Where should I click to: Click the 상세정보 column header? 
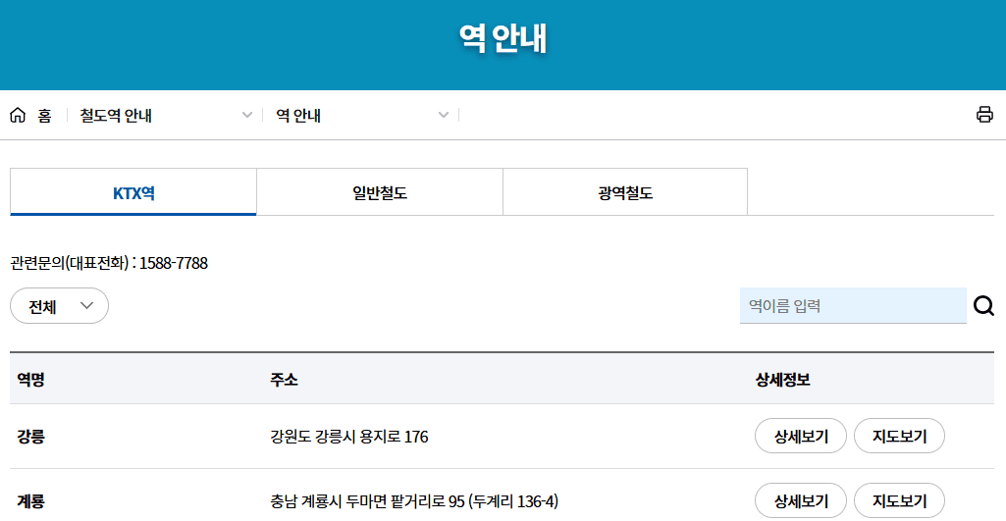pyautogui.click(x=783, y=380)
